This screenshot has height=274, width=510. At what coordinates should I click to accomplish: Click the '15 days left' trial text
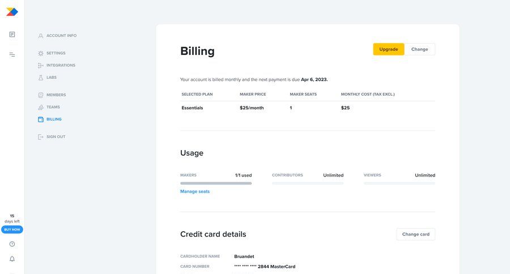[x=12, y=219]
